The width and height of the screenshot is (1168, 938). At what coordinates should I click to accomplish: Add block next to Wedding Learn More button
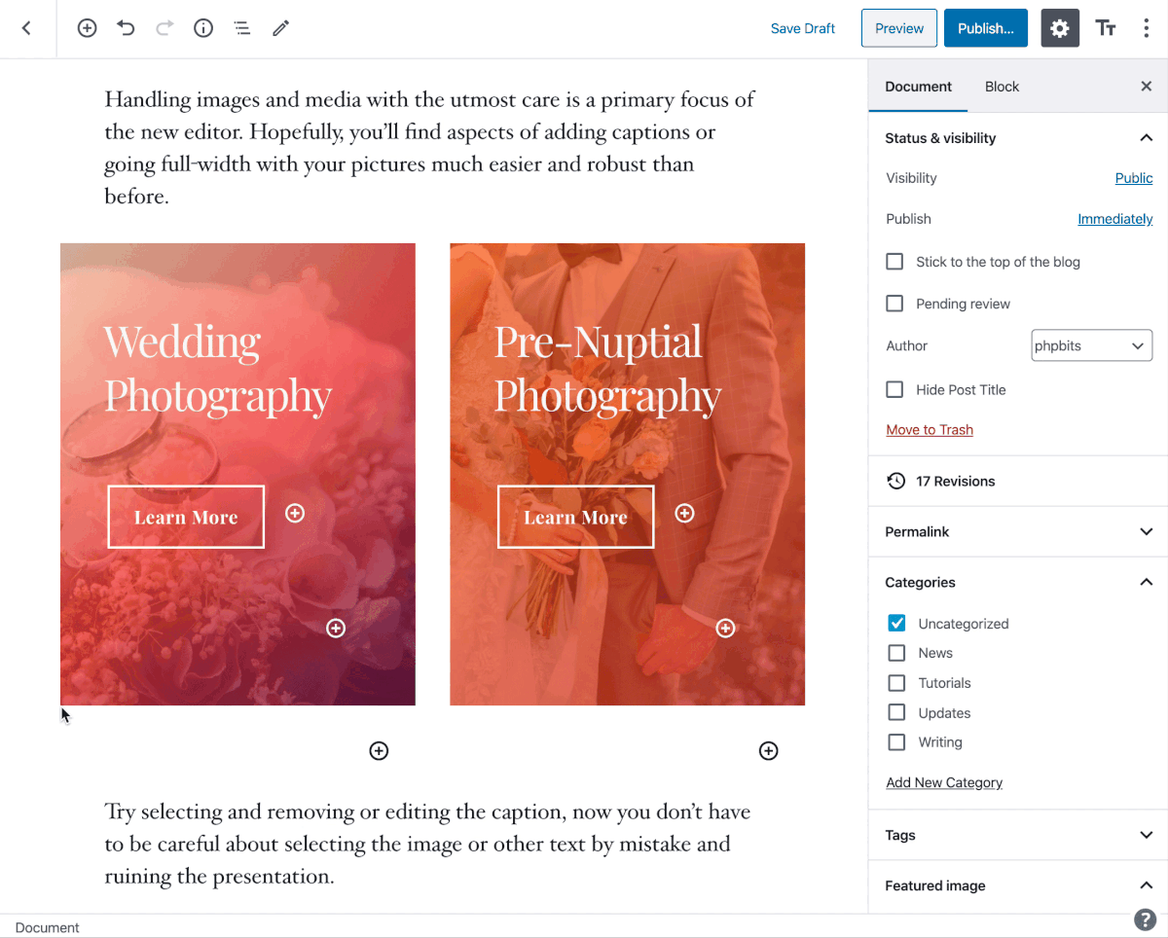click(x=295, y=513)
